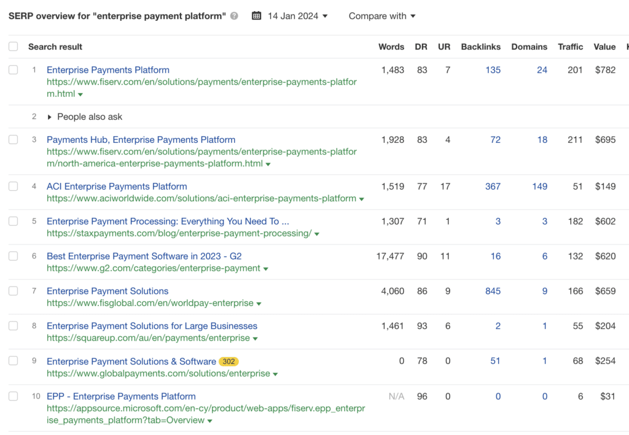Open the 14 Jan 2024 date dropdown

coord(298,16)
